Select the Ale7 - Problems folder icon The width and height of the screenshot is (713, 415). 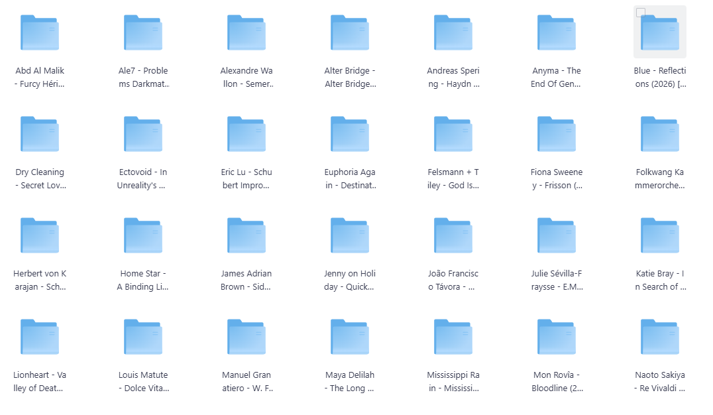[x=143, y=32]
